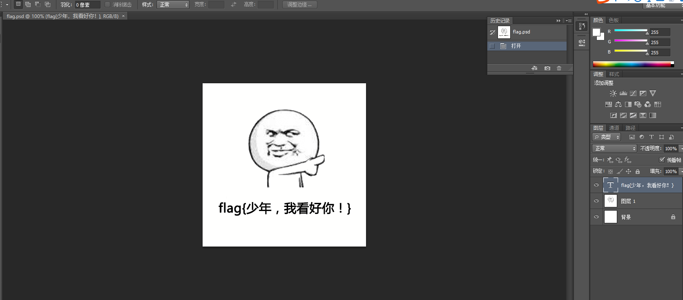This screenshot has width=683, height=300.
Task: Add a Color Lookup adjustment
Action: (658, 104)
